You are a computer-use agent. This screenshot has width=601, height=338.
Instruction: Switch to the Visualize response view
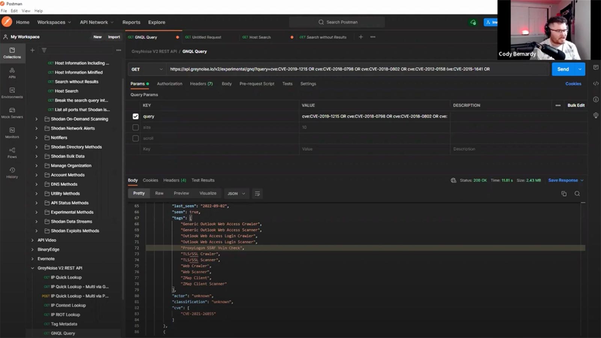pos(208,193)
